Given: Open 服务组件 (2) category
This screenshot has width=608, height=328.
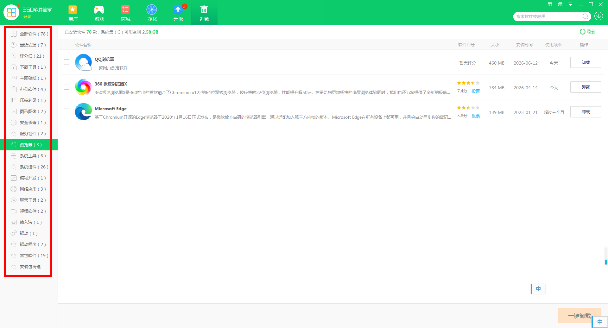Looking at the screenshot, I should 29,134.
